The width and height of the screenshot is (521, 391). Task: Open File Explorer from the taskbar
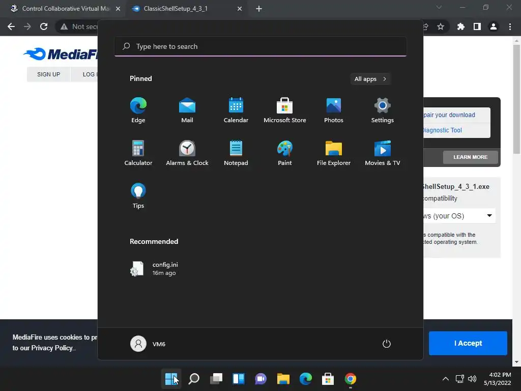pyautogui.click(x=283, y=379)
